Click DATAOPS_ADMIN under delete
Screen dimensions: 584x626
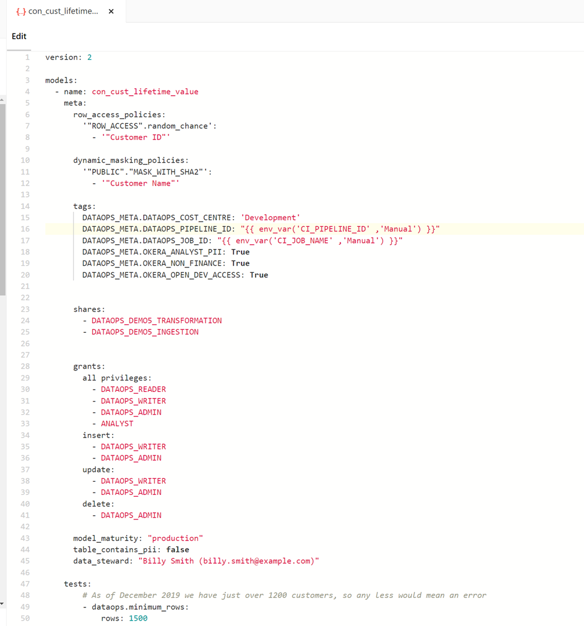[x=131, y=515]
